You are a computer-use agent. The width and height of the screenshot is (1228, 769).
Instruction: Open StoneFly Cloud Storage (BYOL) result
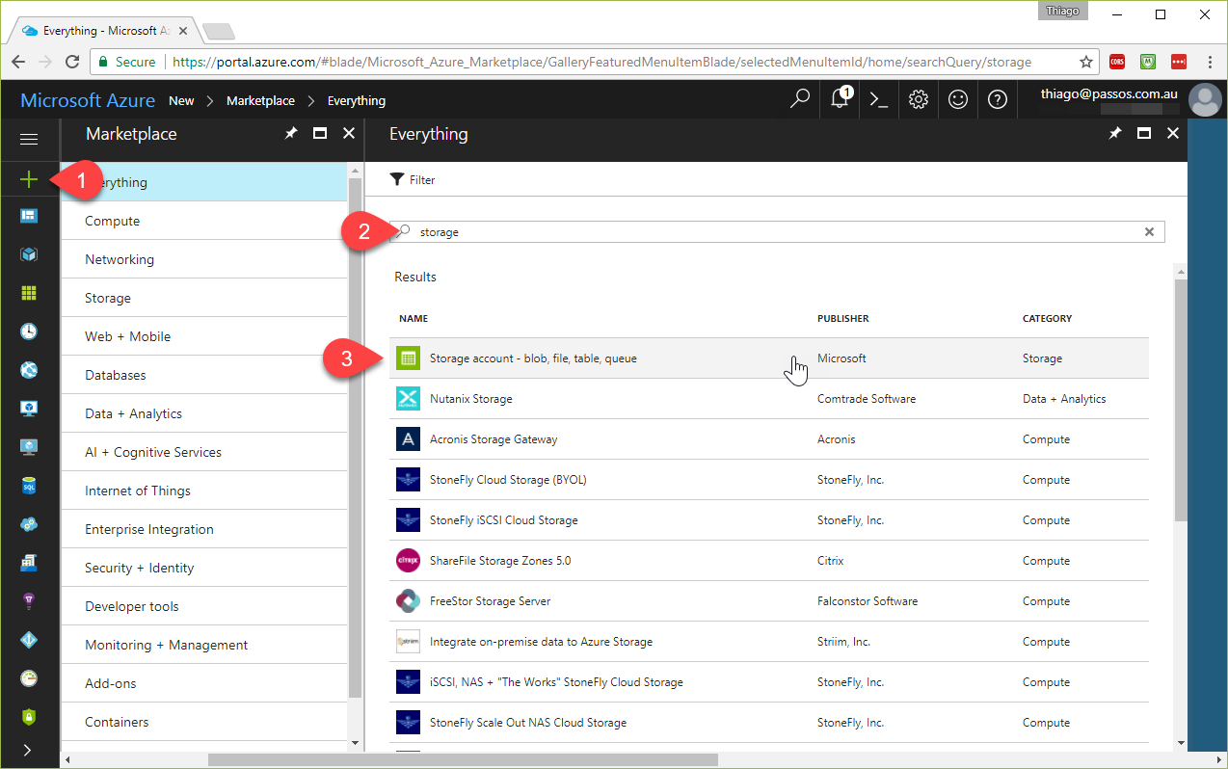pyautogui.click(x=769, y=480)
